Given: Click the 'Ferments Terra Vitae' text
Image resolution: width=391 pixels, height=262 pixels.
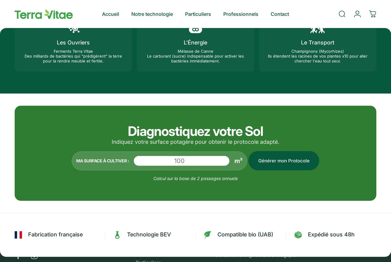Looking at the screenshot, I should [73, 51].
